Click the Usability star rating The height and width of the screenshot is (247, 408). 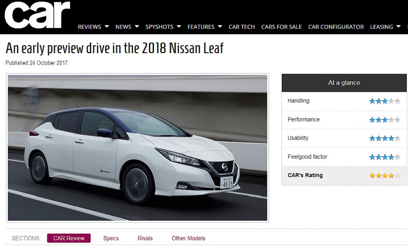click(385, 138)
